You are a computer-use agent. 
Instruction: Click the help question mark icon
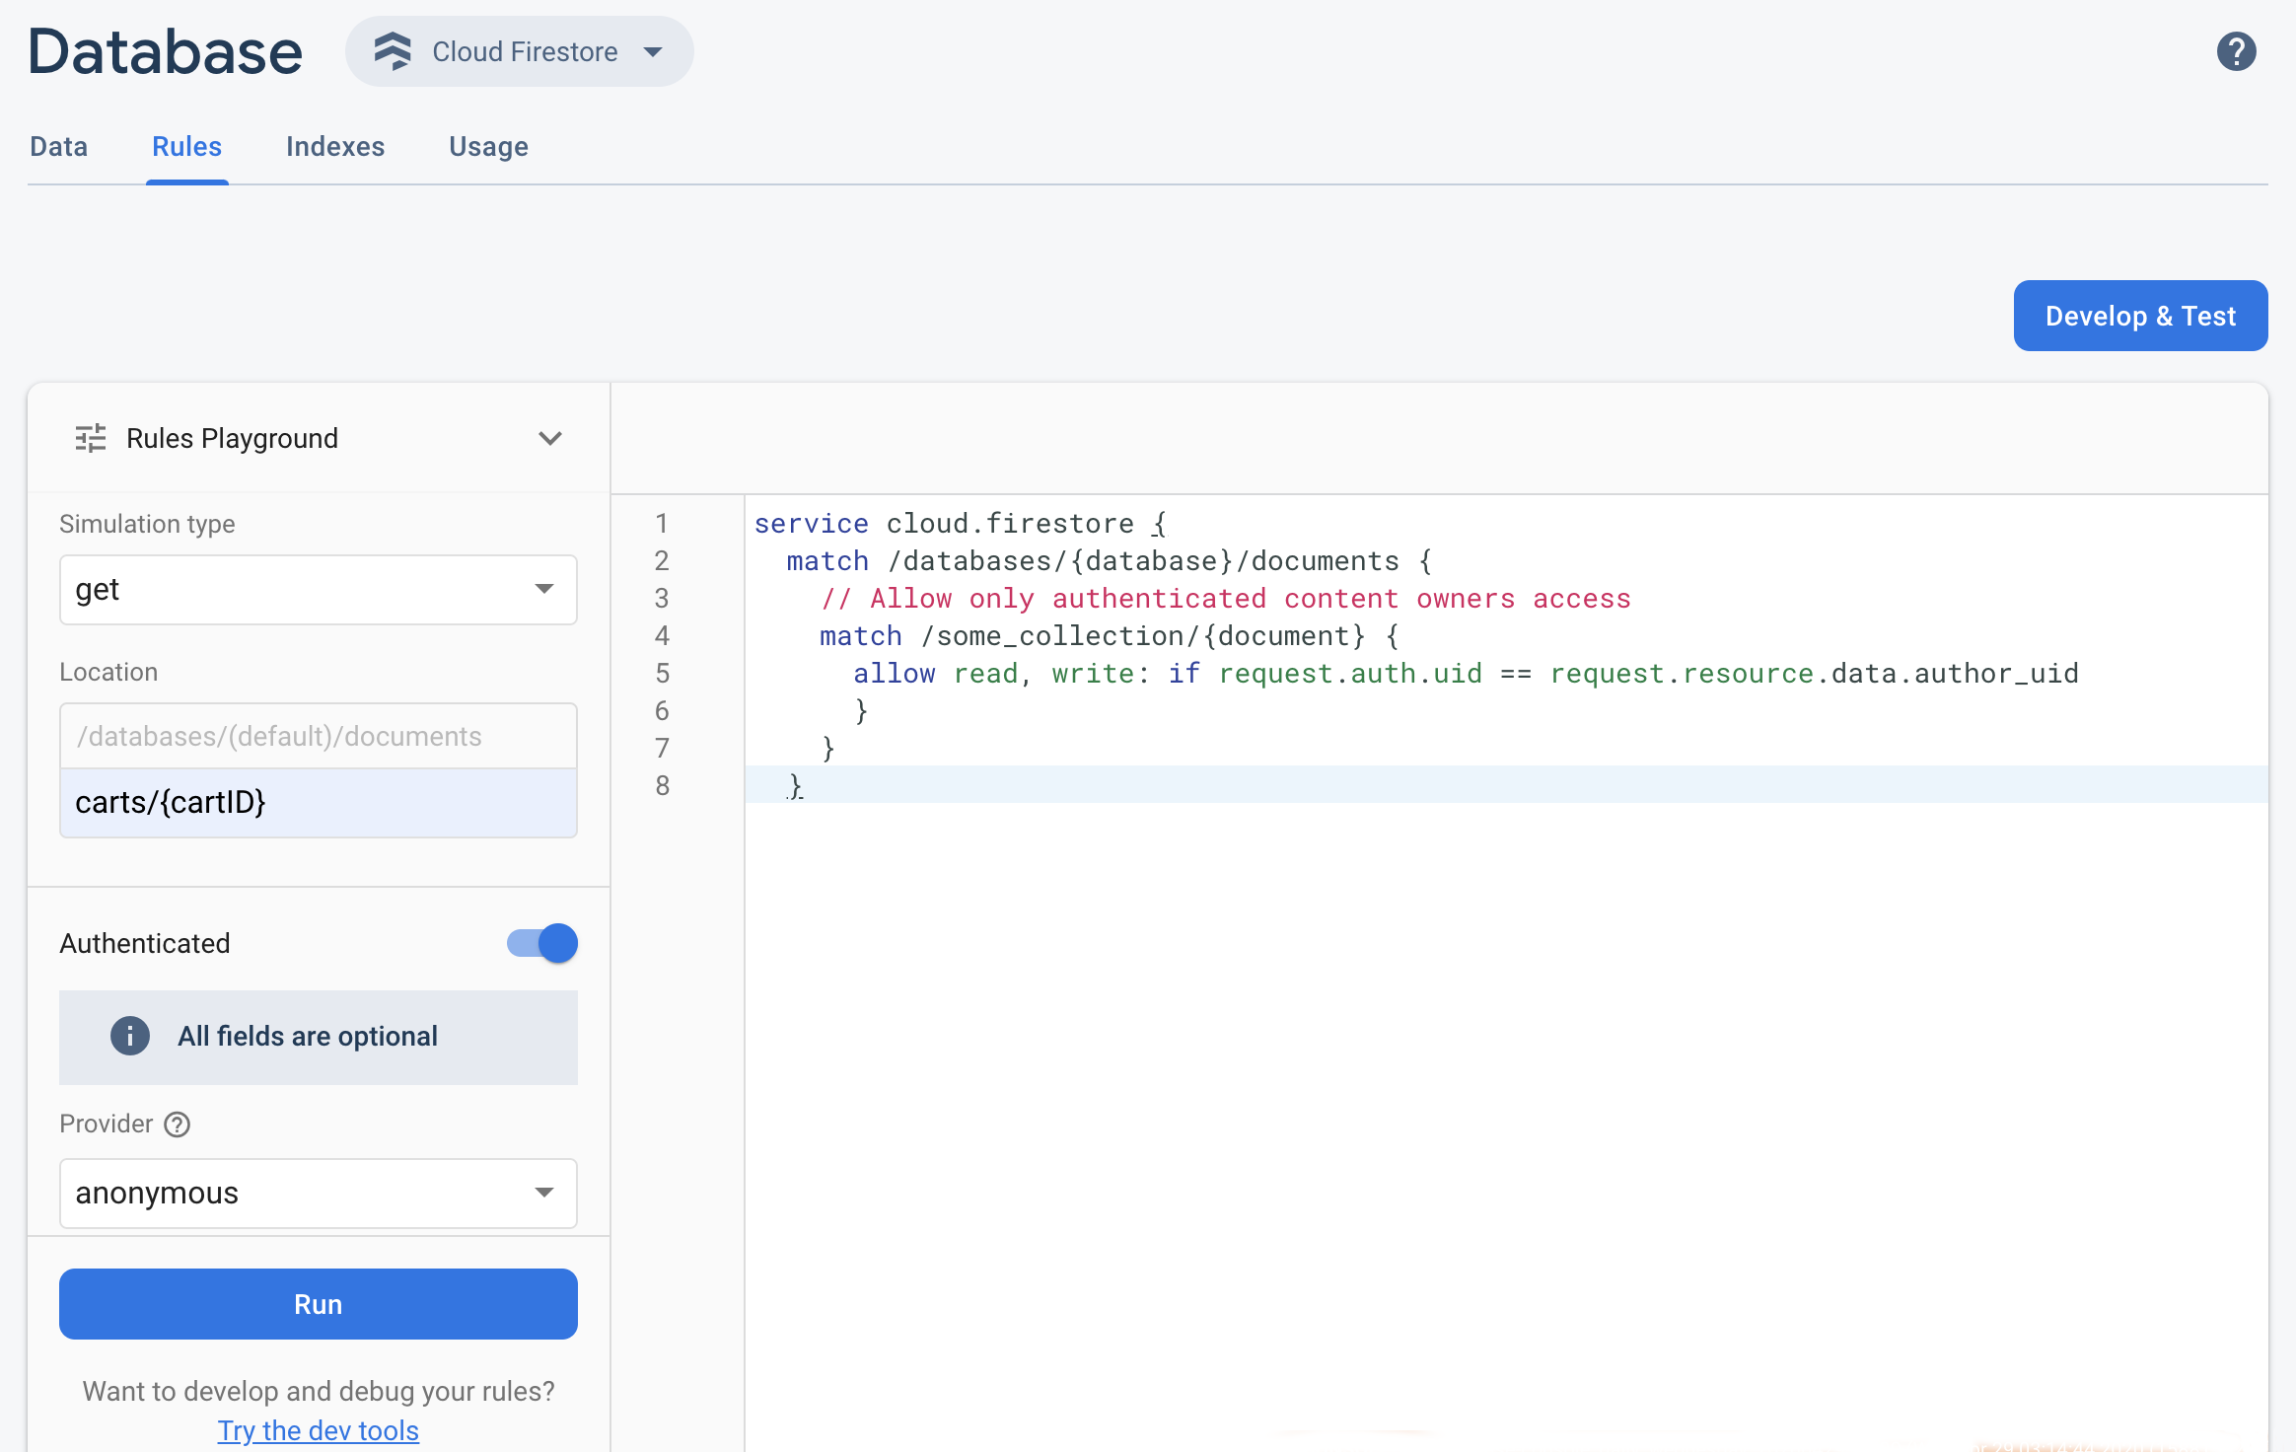coord(2236,51)
